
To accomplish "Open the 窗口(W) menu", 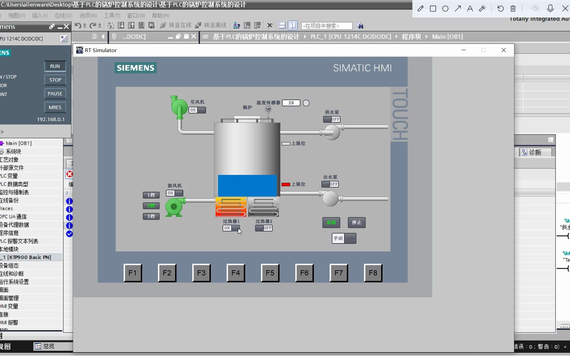I will click(x=136, y=15).
